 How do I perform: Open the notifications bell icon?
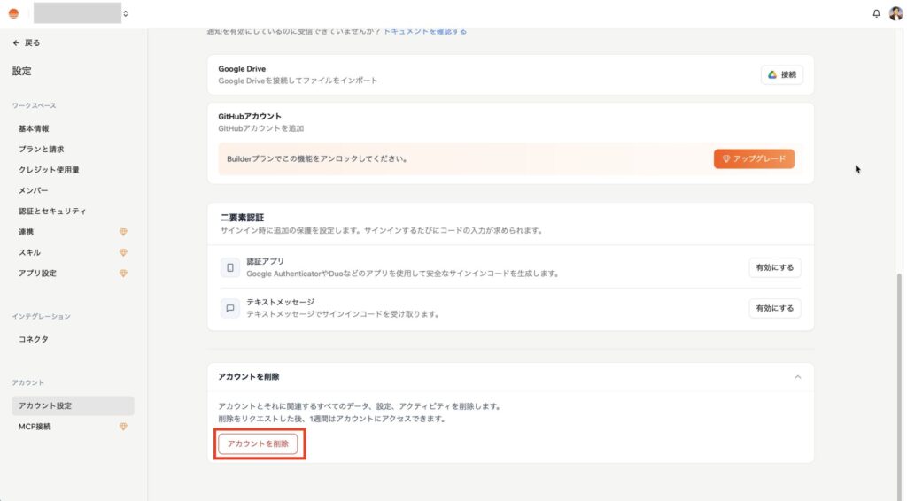click(x=876, y=13)
